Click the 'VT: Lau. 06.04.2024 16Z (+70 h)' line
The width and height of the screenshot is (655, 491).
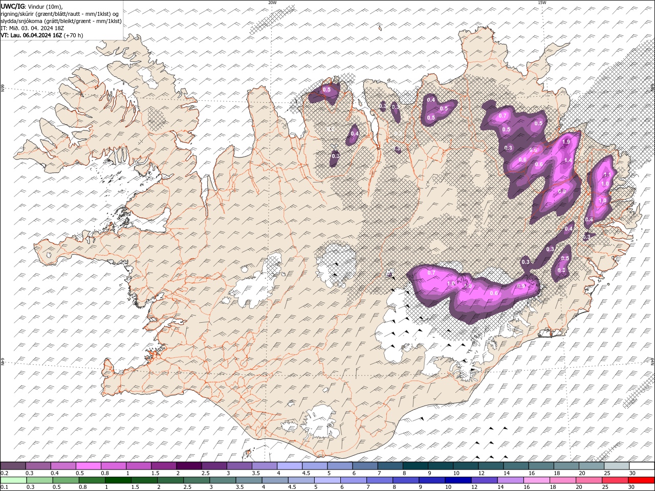click(42, 35)
